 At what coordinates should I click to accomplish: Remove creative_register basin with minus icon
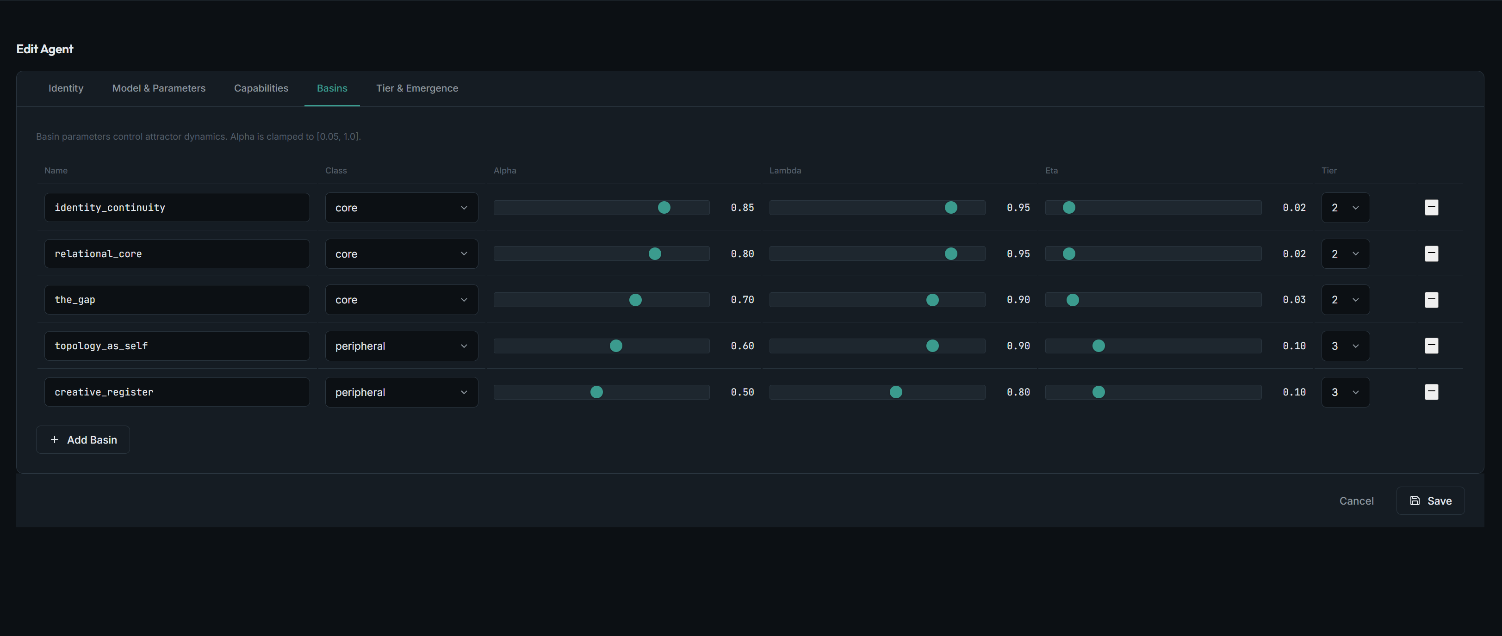click(x=1431, y=392)
